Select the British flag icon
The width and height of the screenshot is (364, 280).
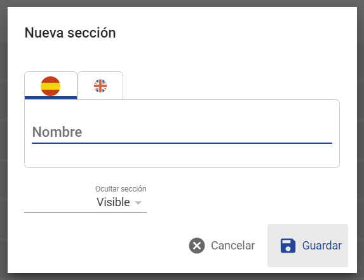point(100,86)
